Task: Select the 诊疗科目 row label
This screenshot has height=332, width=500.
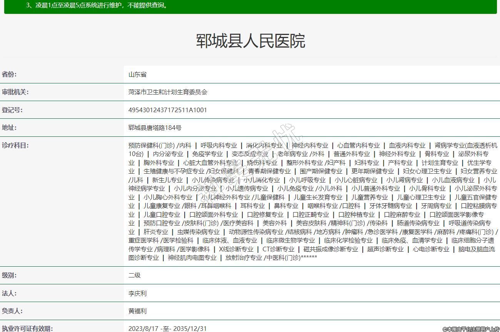Action: tap(15, 145)
